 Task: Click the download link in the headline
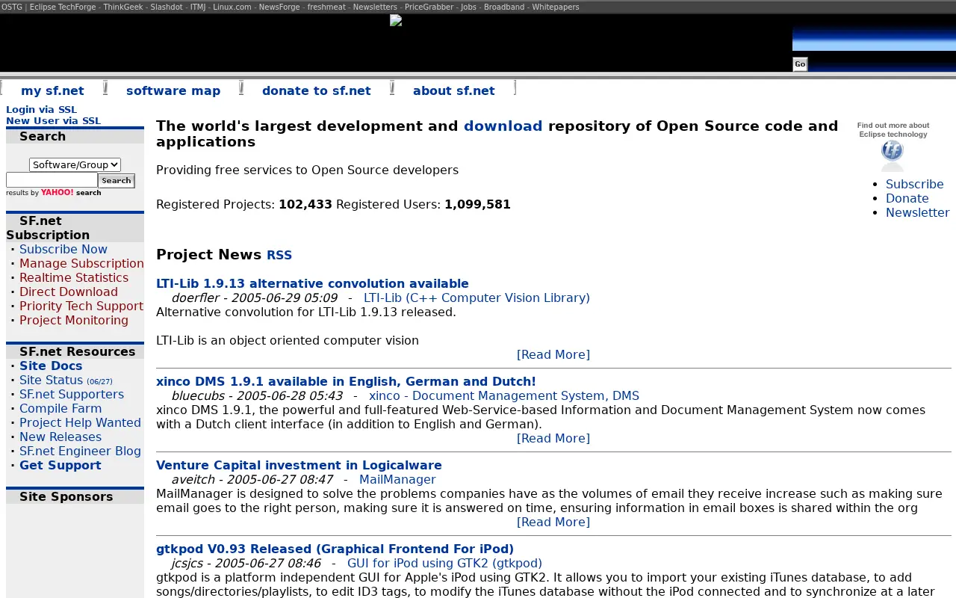pos(503,126)
